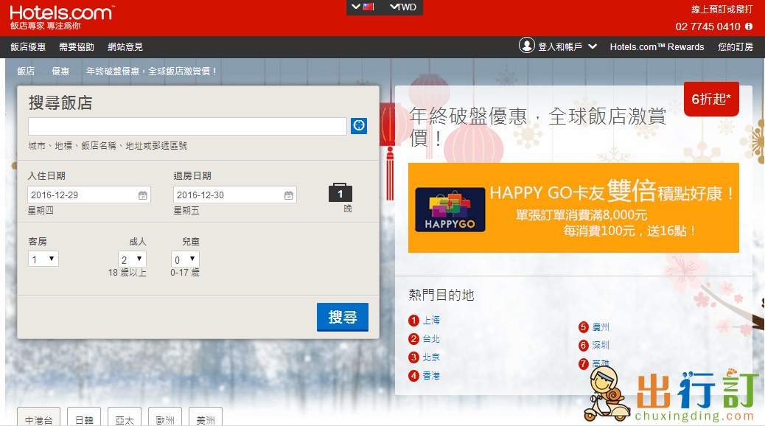Click the destination search input field
765x426 pixels.
coord(187,126)
